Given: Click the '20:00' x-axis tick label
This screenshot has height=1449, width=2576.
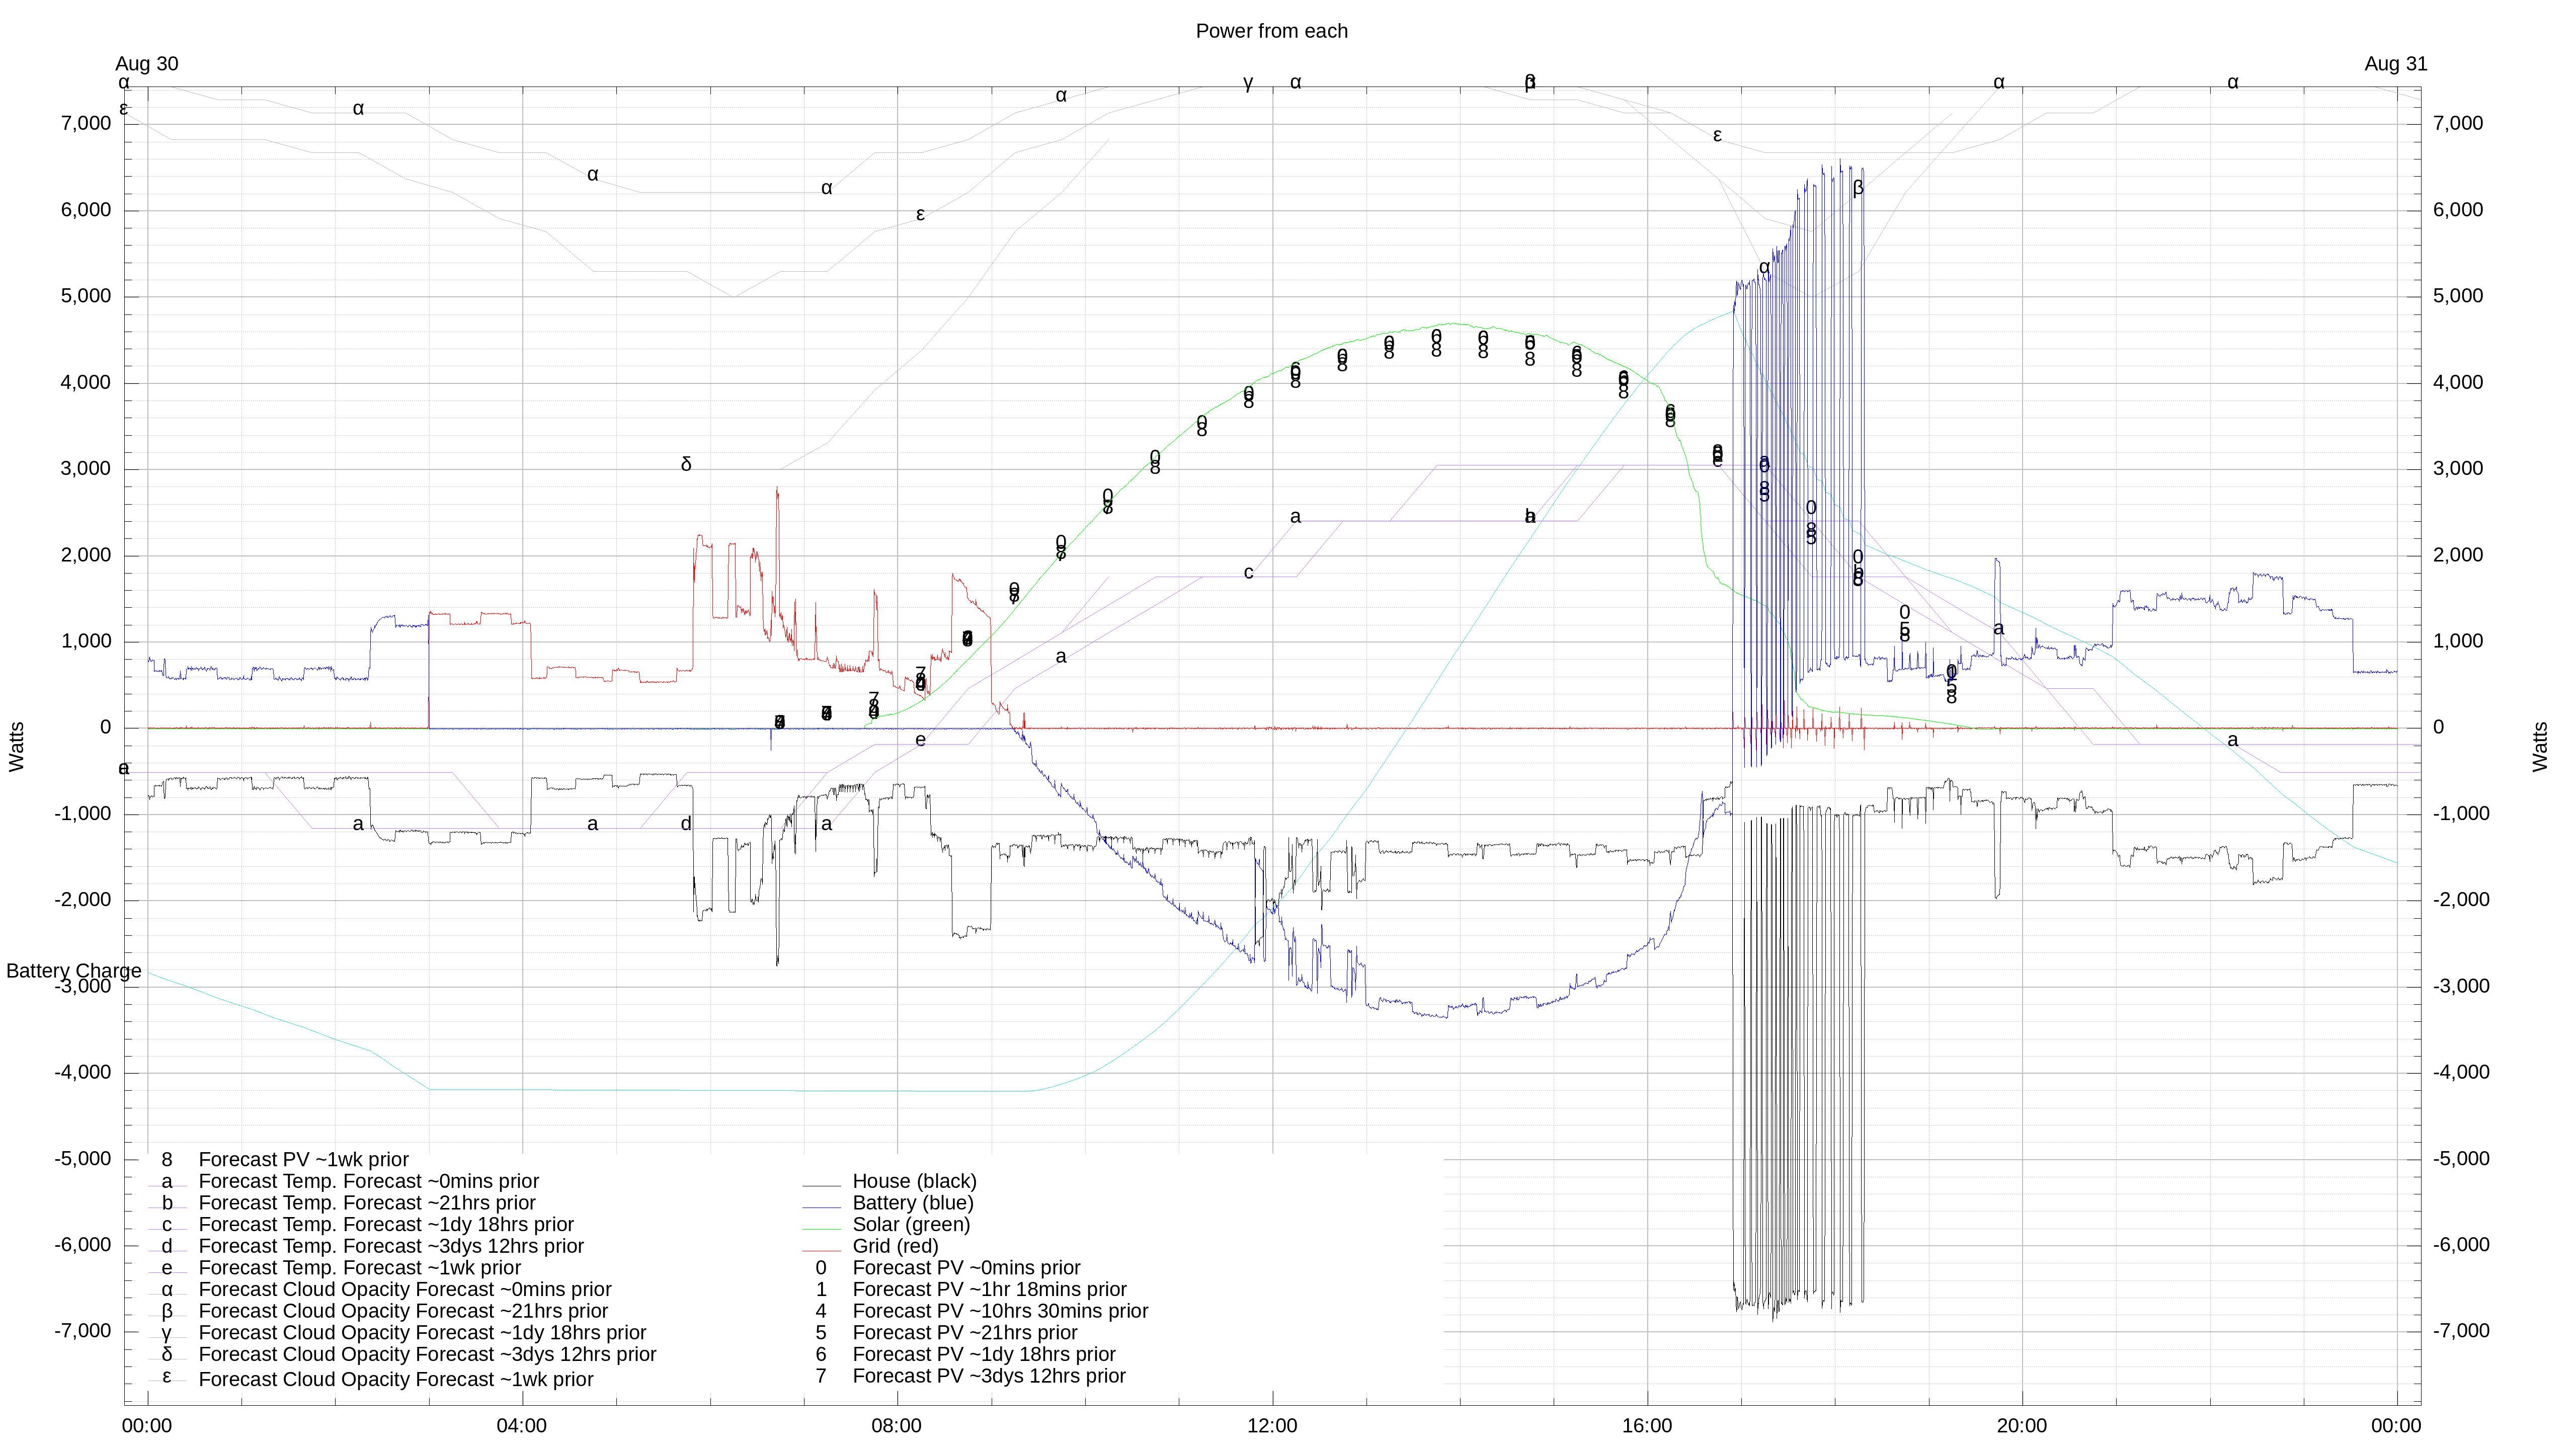Looking at the screenshot, I should pyautogui.click(x=2022, y=1426).
